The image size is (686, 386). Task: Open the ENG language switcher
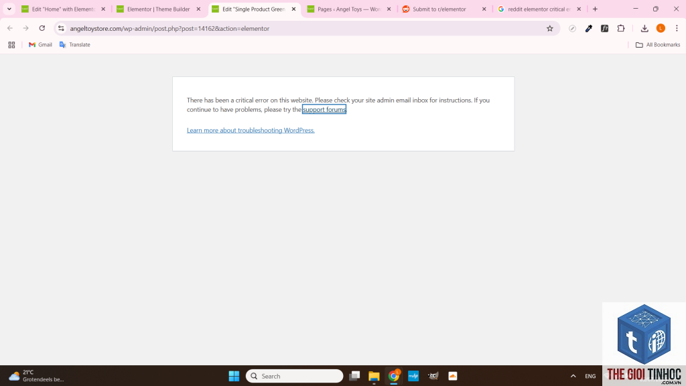[590, 376]
